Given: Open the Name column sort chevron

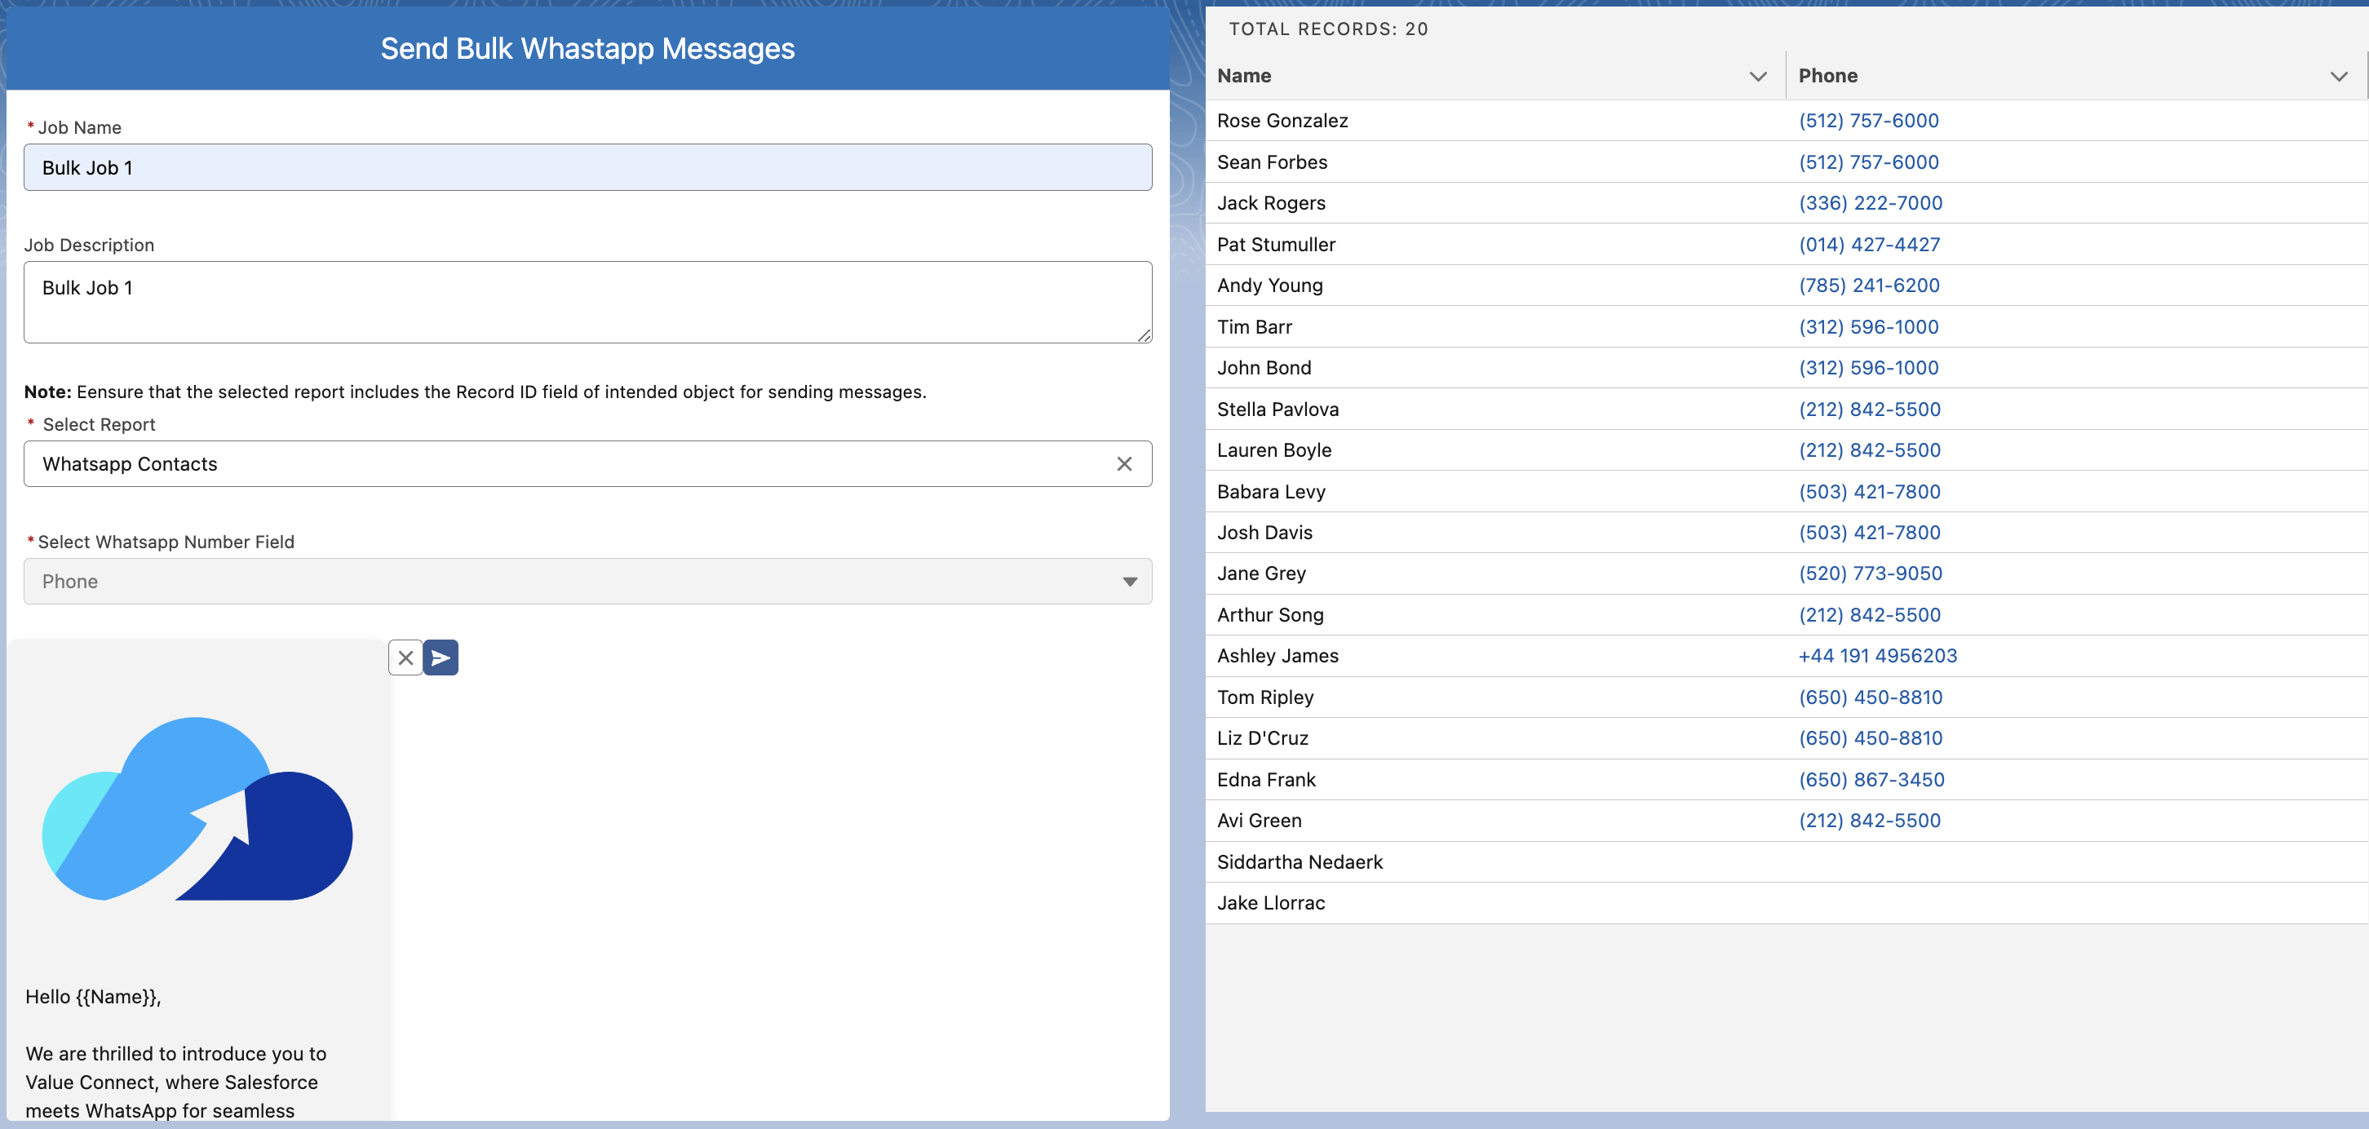Looking at the screenshot, I should [x=1757, y=77].
